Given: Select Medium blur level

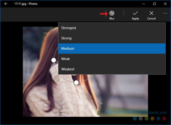Looking at the screenshot, I should tap(112, 48).
